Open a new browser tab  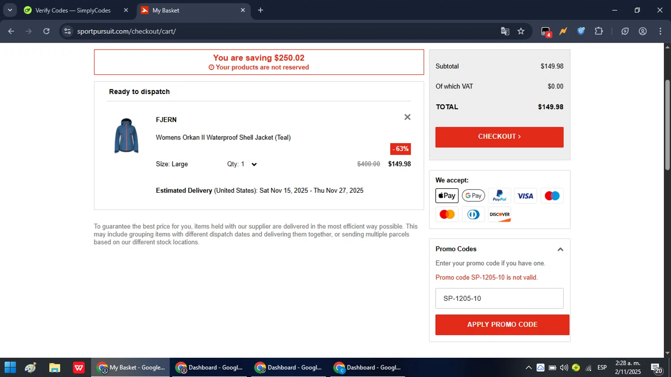[260, 10]
